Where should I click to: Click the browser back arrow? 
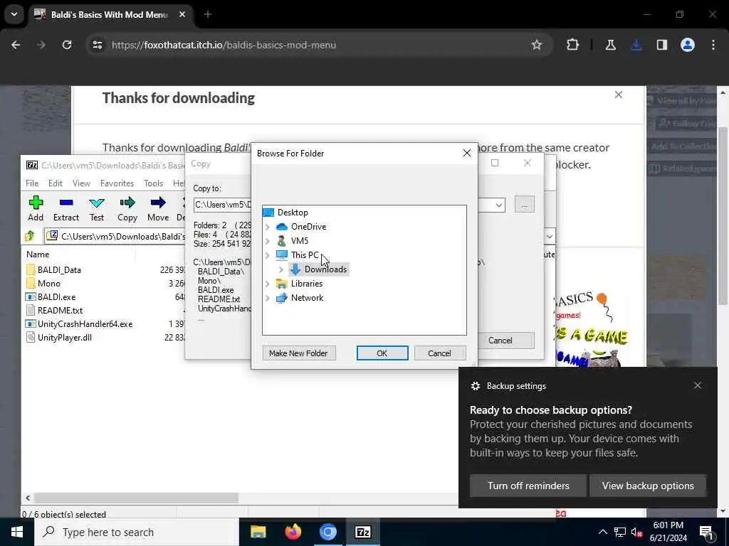pos(16,45)
